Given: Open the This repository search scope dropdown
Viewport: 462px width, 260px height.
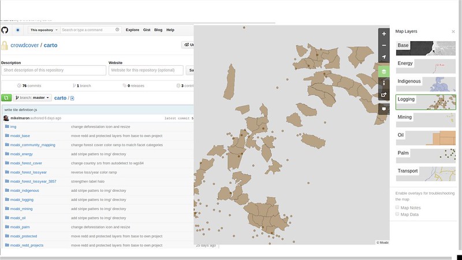Looking at the screenshot, I should tap(44, 30).
